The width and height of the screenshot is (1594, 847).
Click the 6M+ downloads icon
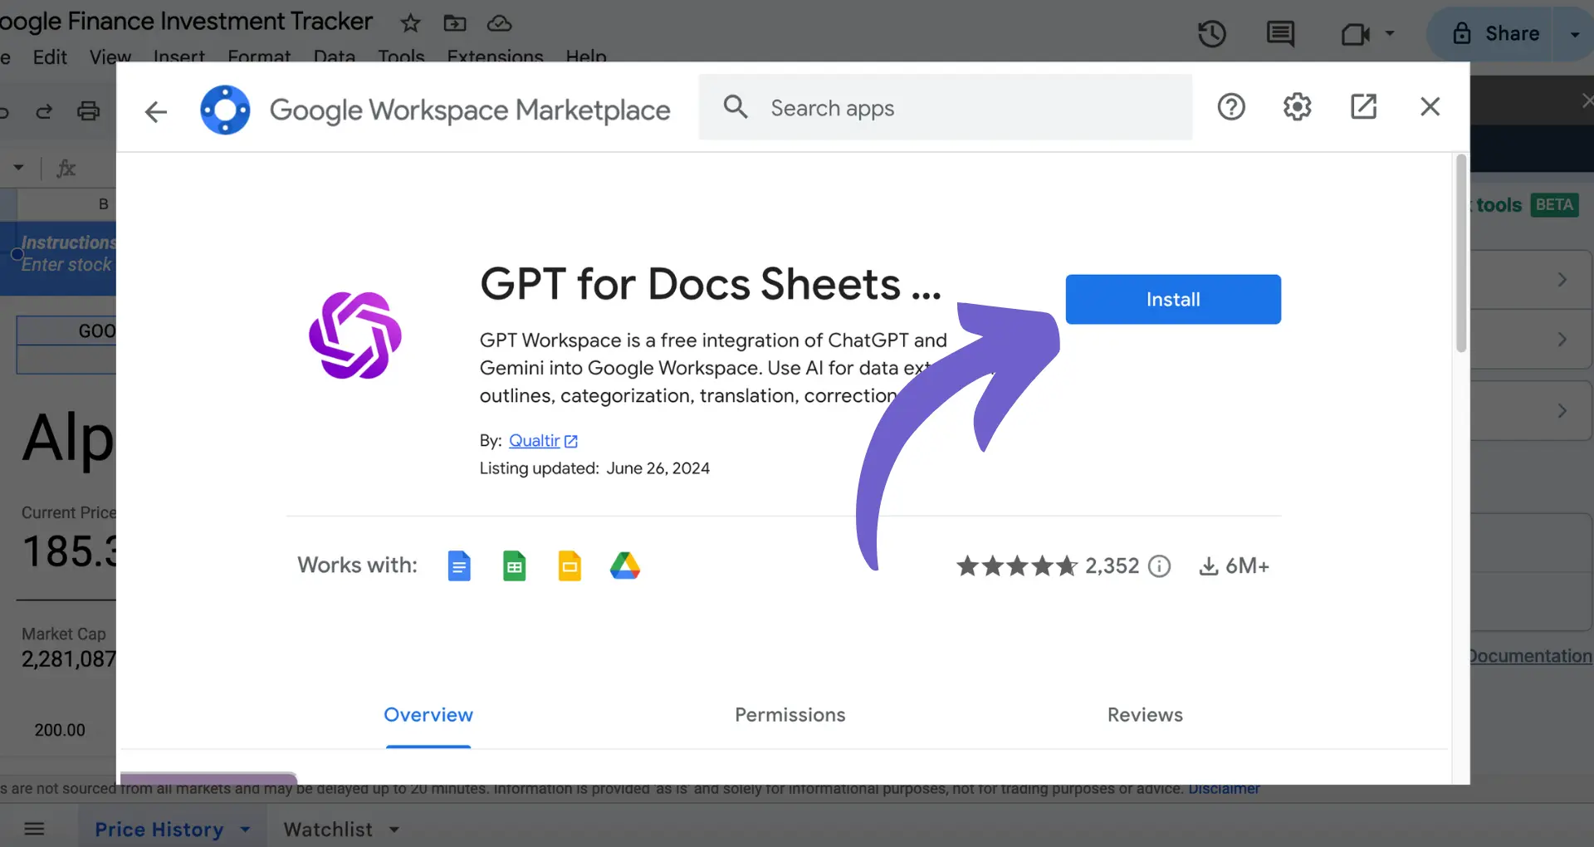[x=1209, y=566]
